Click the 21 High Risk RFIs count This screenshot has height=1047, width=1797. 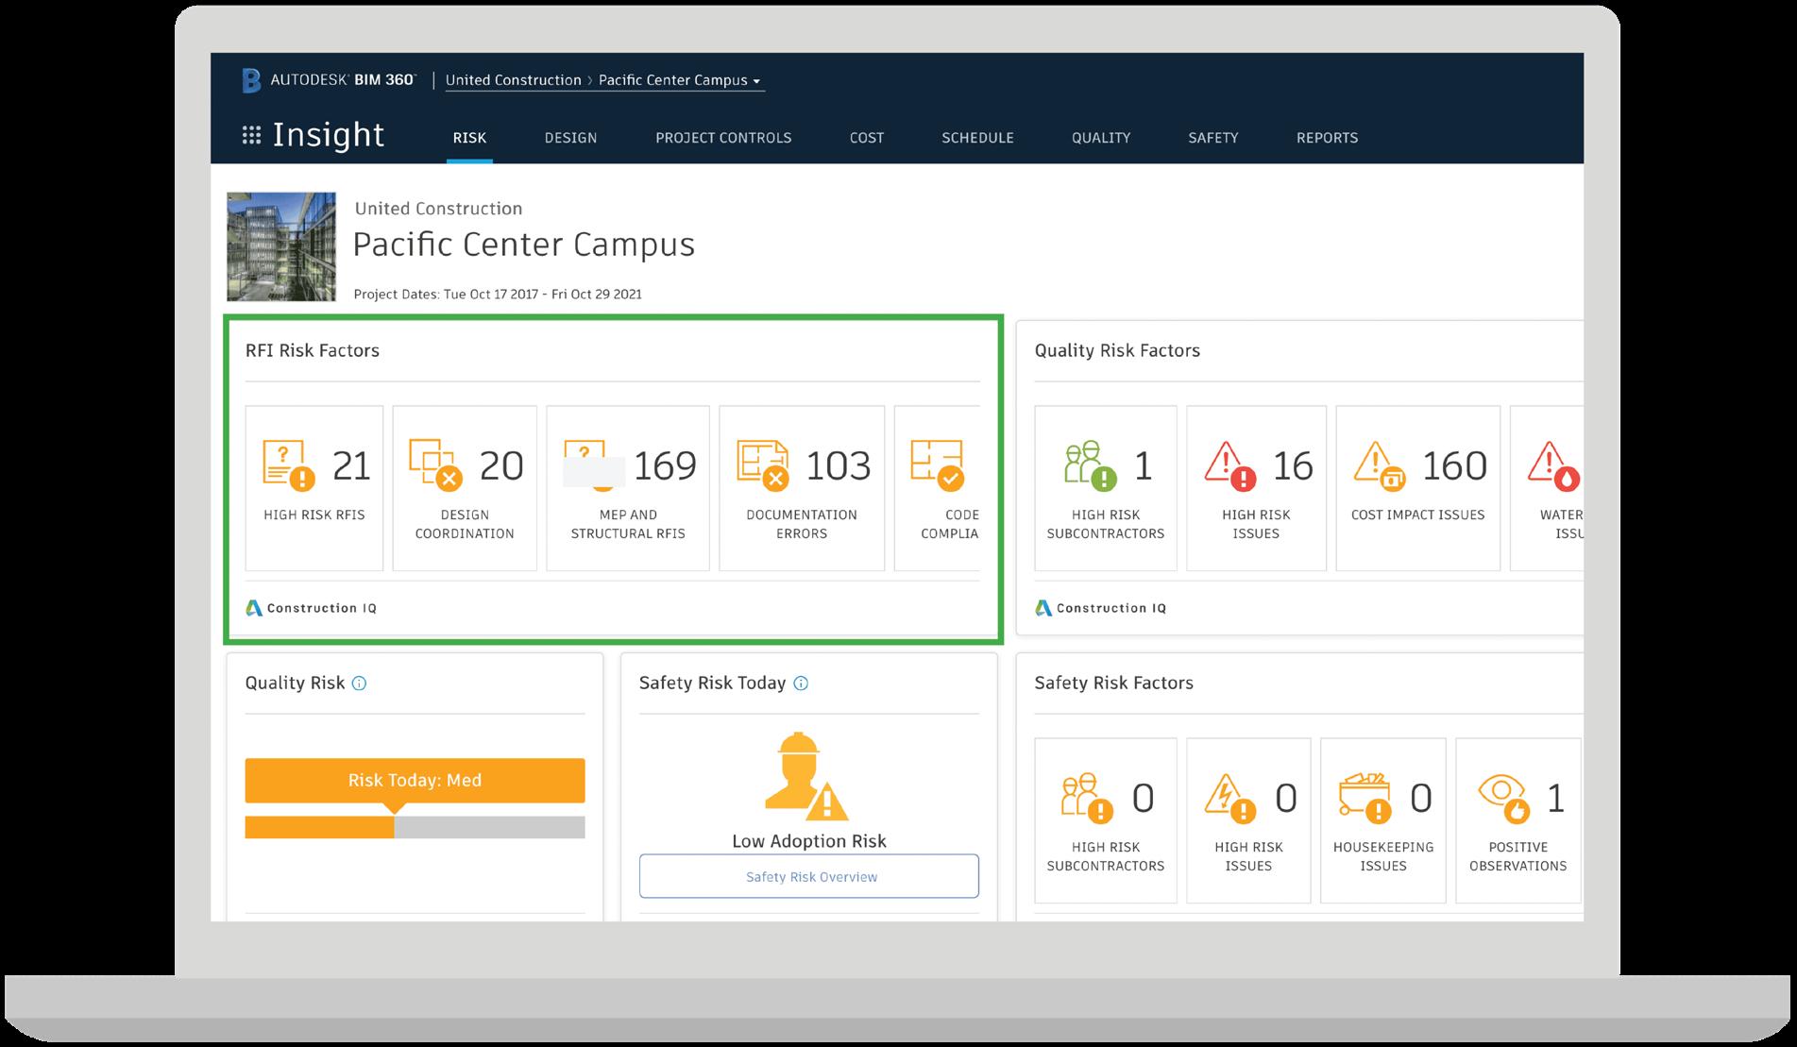click(x=351, y=465)
